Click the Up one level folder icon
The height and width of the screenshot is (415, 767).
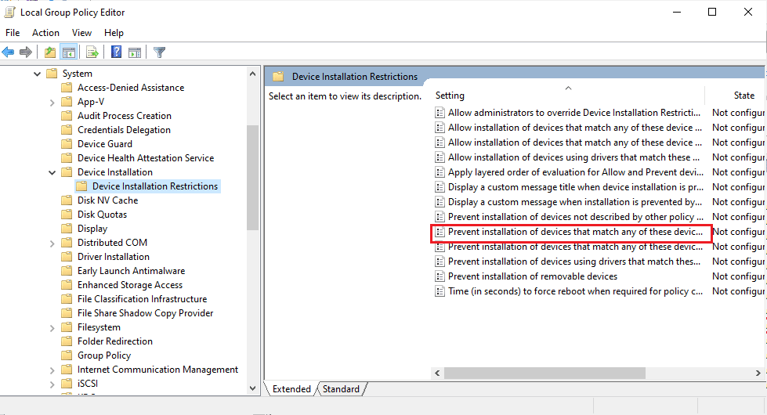(50, 52)
